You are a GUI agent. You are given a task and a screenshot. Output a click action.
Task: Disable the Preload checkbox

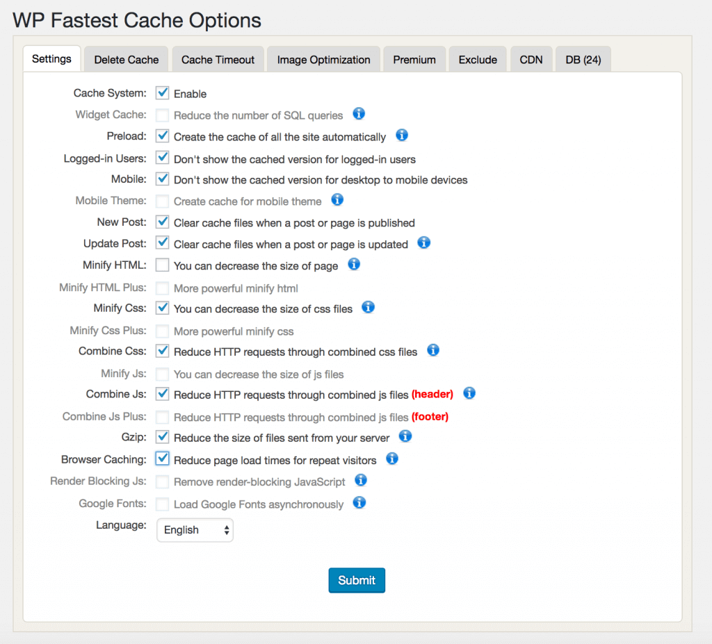(162, 136)
